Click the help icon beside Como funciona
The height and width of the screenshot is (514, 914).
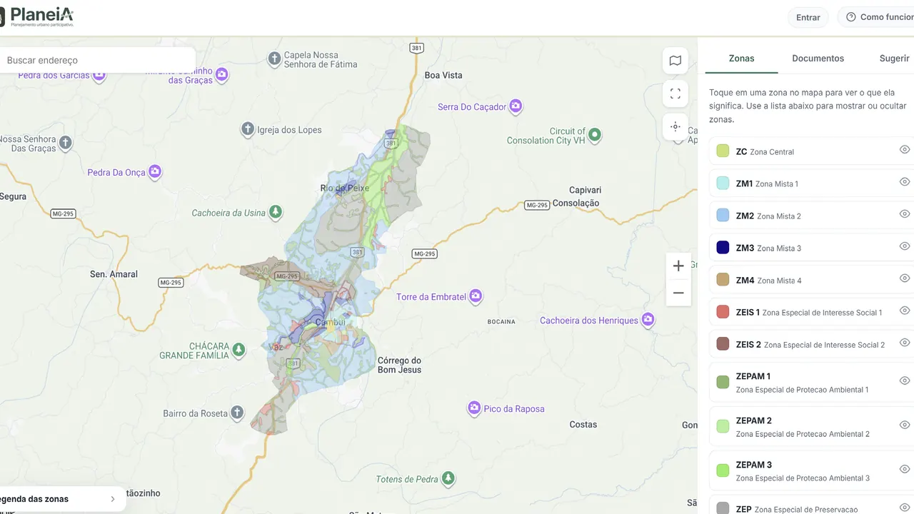coord(850,17)
